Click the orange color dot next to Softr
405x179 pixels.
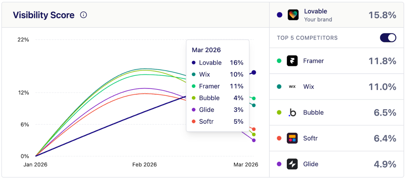pyautogui.click(x=279, y=138)
